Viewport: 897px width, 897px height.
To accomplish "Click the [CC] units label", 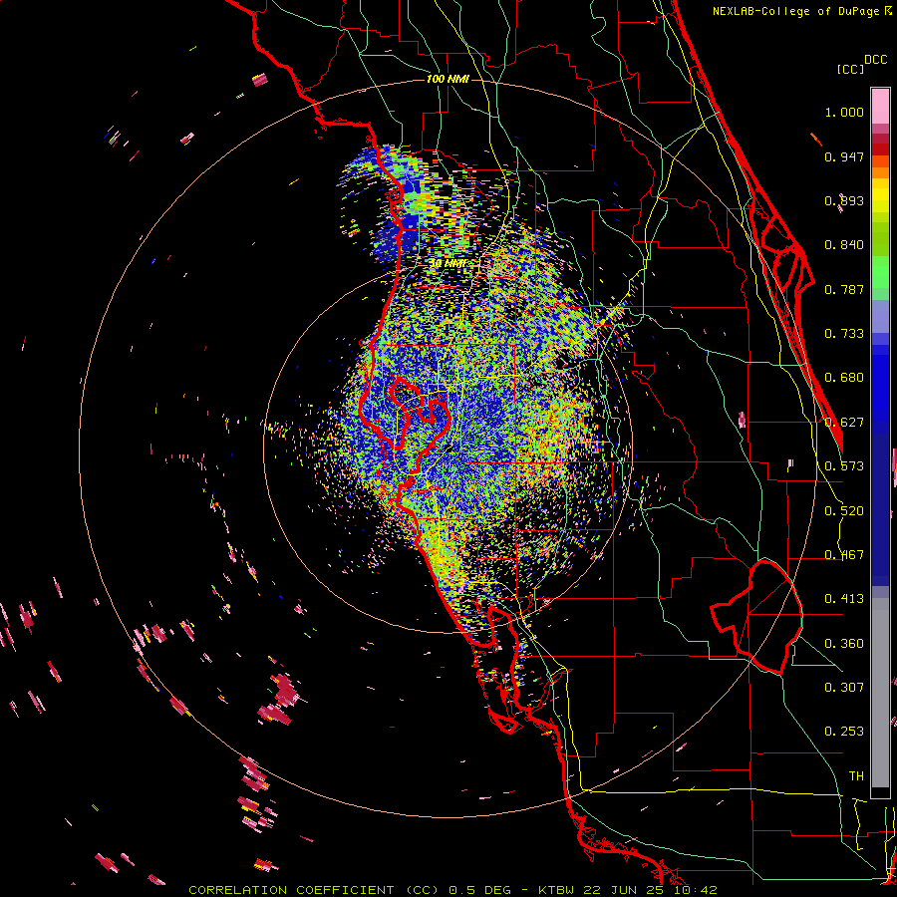I will pyautogui.click(x=850, y=69).
